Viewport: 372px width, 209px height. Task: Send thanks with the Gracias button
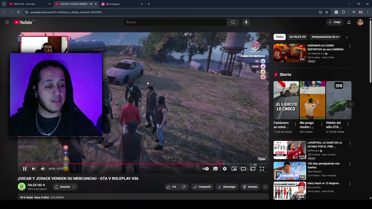250,187
